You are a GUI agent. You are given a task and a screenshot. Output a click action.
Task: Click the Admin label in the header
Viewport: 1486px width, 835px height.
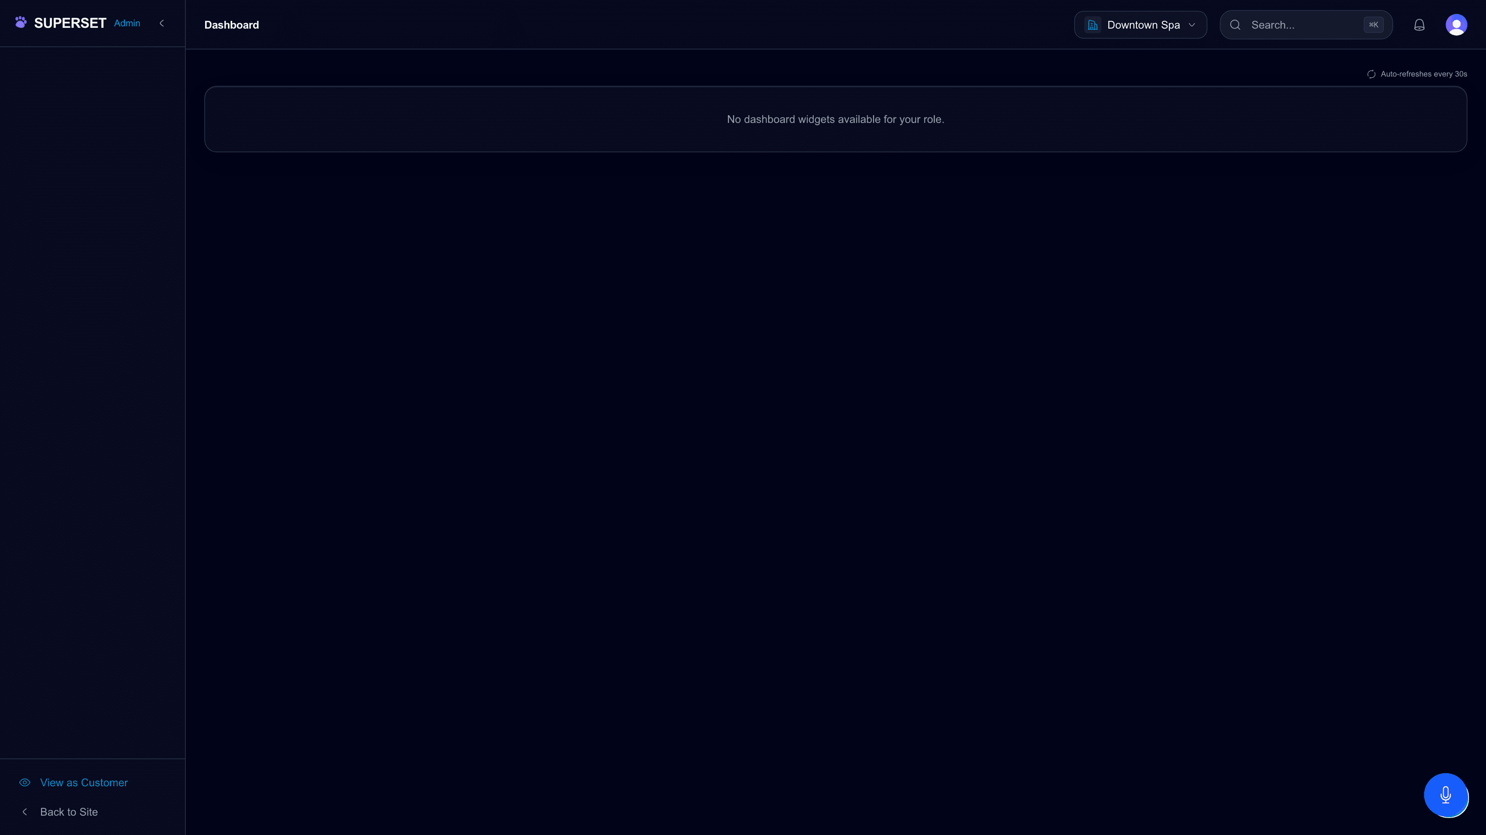(x=127, y=23)
